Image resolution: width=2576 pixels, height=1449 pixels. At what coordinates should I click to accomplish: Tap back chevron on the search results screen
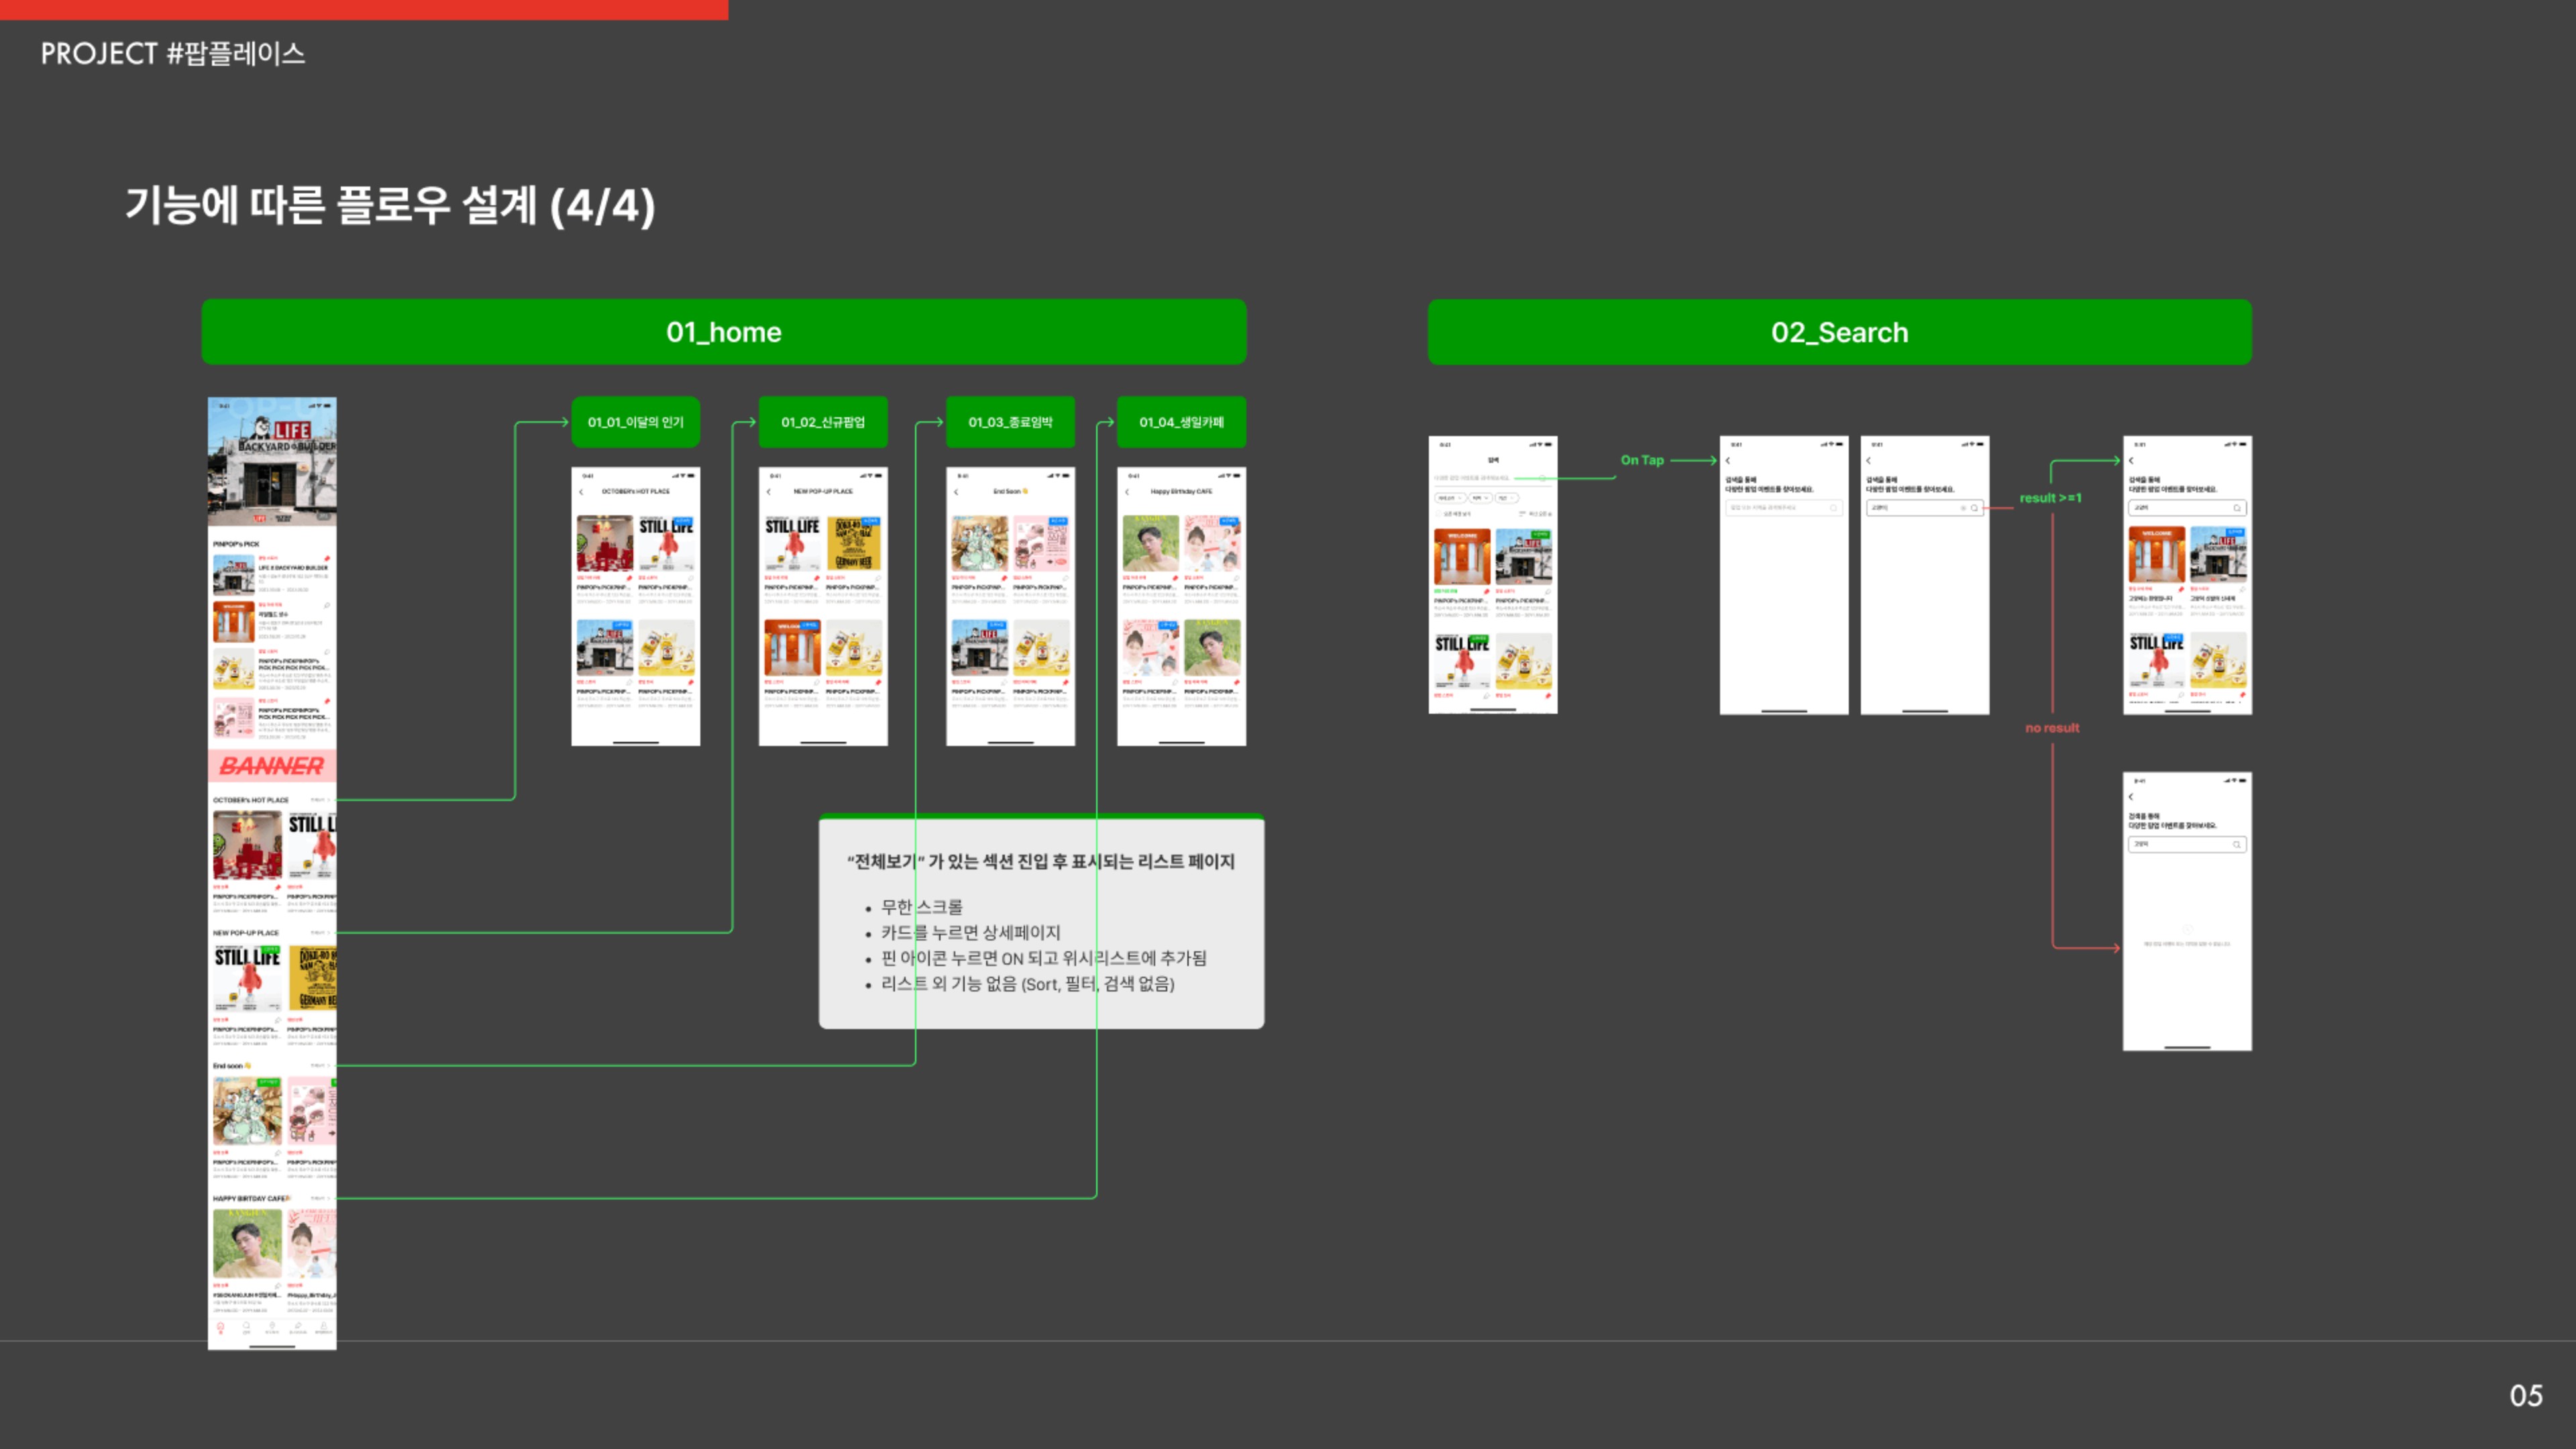click(x=2131, y=461)
